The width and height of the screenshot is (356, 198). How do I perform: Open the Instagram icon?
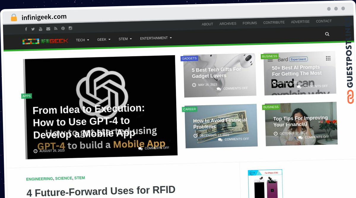pyautogui.click(x=70, y=28)
